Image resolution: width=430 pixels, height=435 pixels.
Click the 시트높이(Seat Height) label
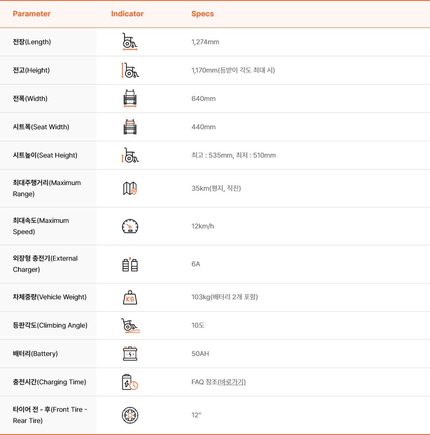click(45, 155)
